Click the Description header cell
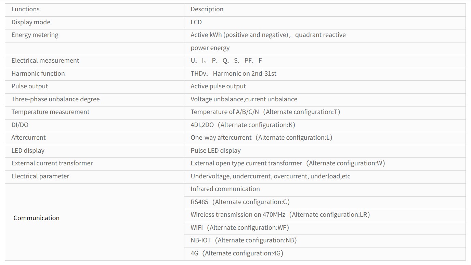The width and height of the screenshot is (471, 265). pos(325,10)
